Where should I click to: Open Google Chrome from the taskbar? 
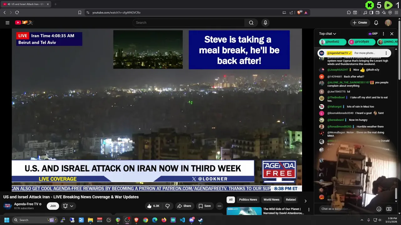pyautogui.click(x=145, y=220)
